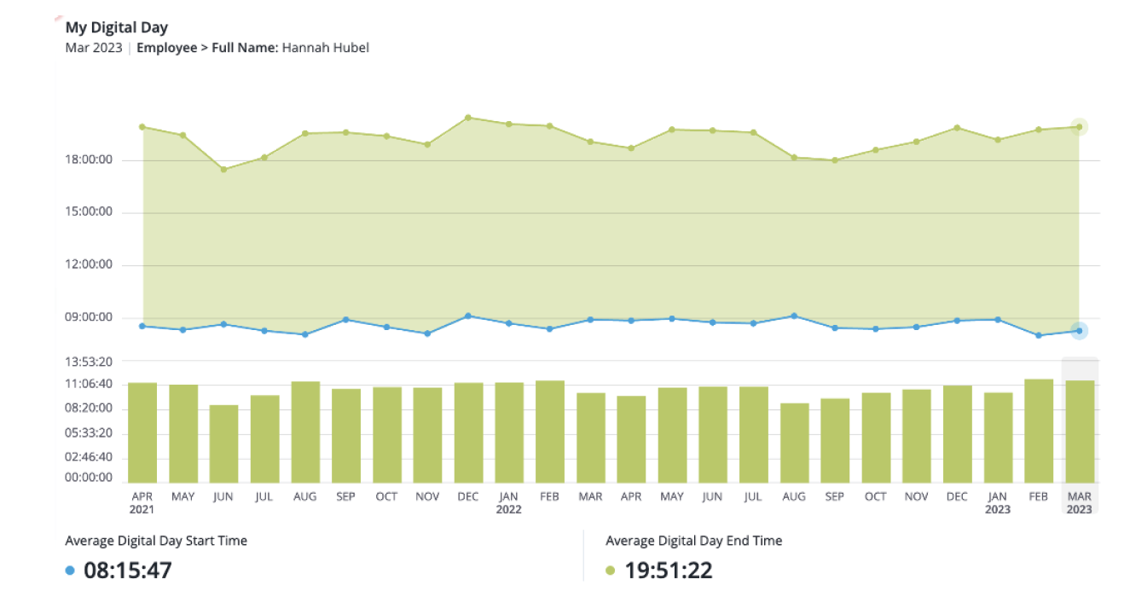Click the highlighted blue start-time point for MAR 2023

[x=1079, y=331]
